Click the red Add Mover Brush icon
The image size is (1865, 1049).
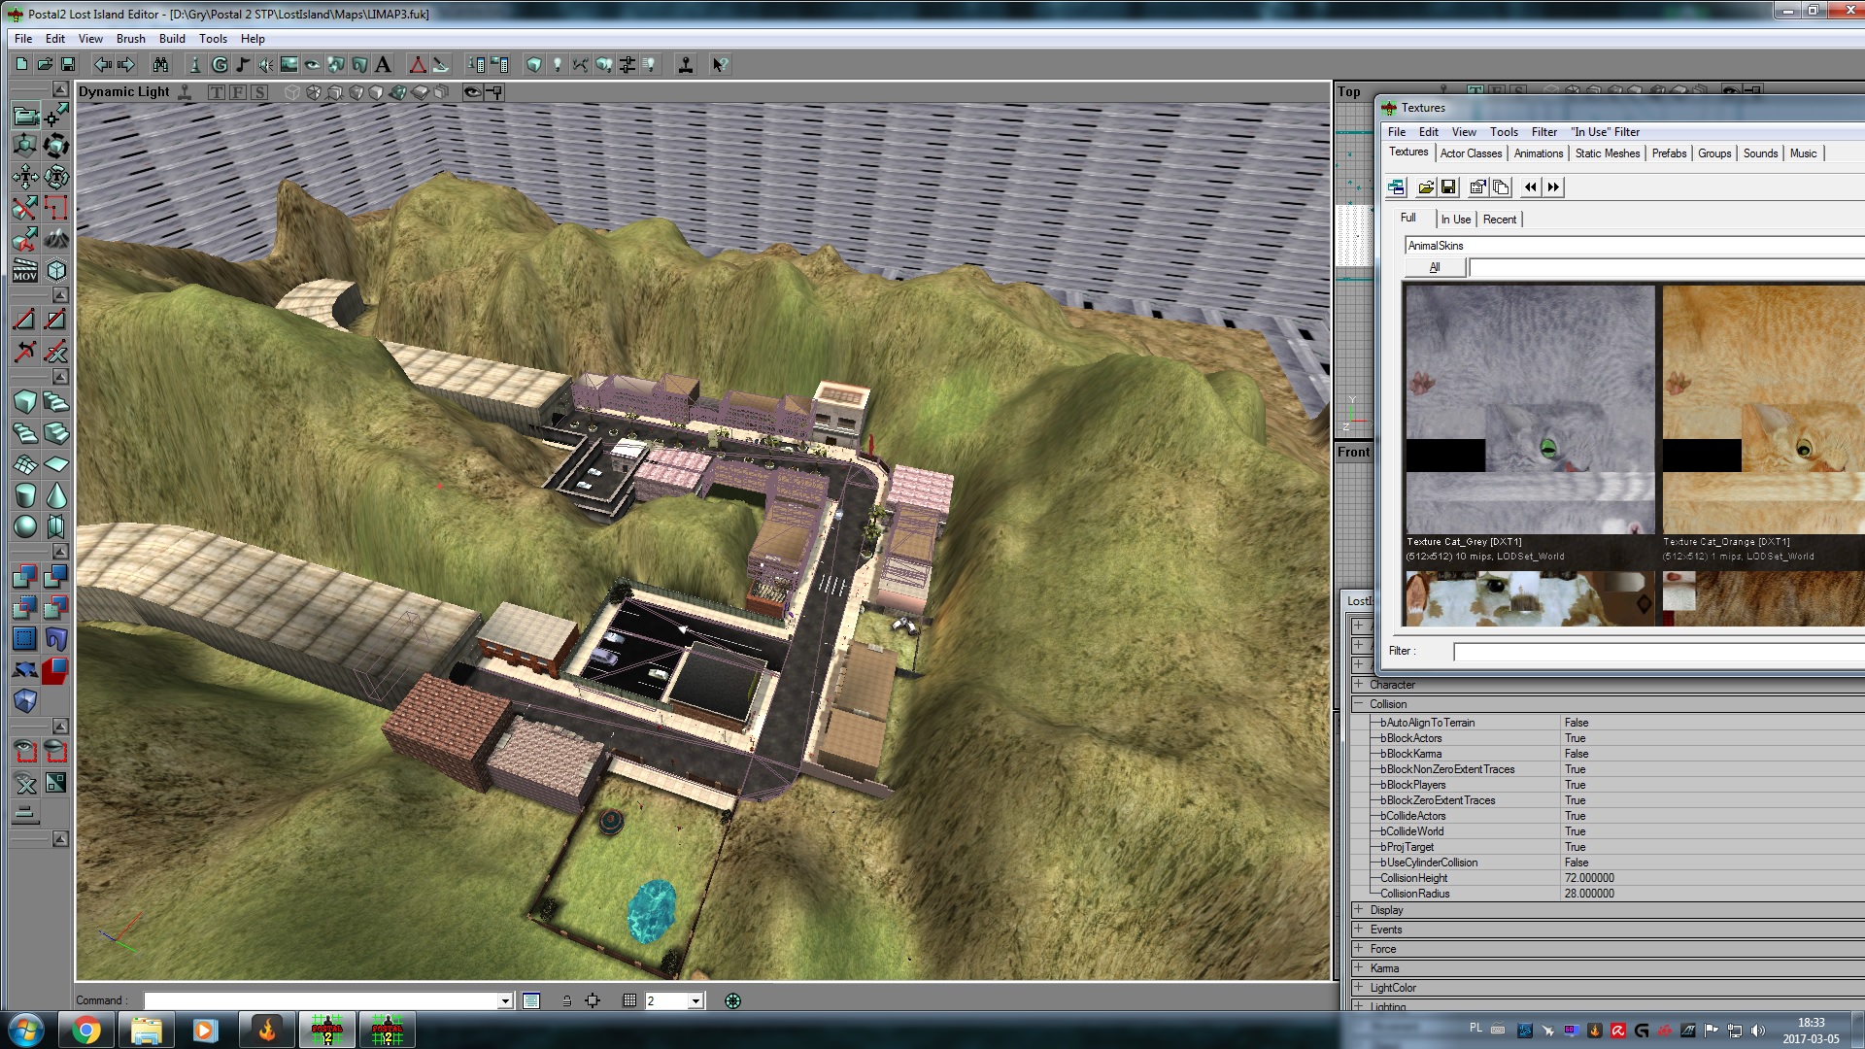[56, 670]
